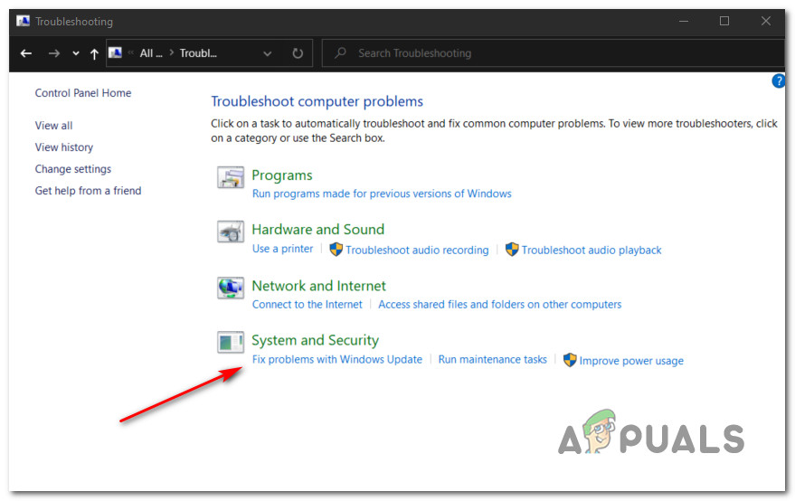Screen dimensions: 795x501
Task: Select Connect to the Internet
Action: (308, 304)
